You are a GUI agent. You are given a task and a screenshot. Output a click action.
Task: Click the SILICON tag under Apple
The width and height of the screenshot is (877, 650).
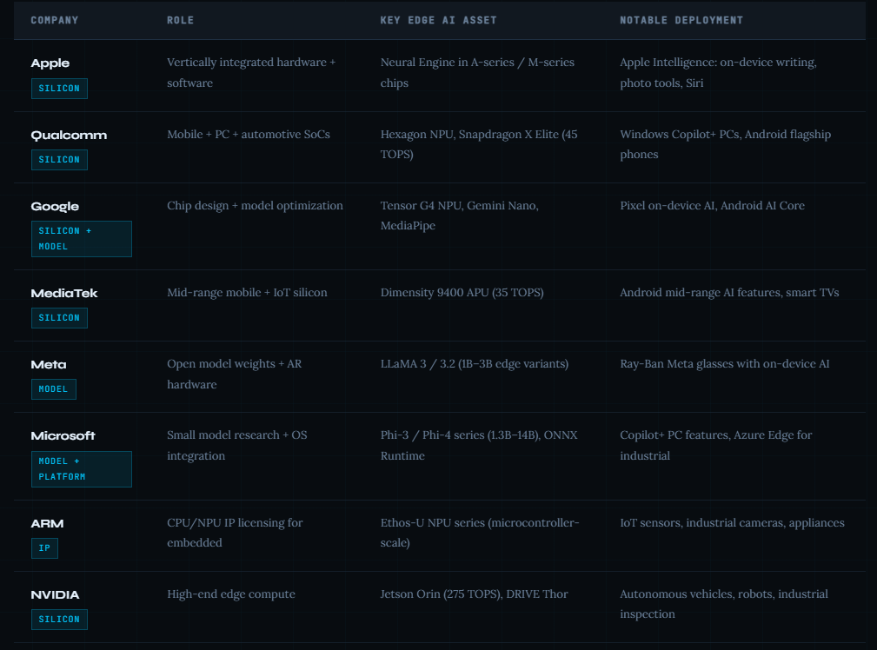point(59,89)
